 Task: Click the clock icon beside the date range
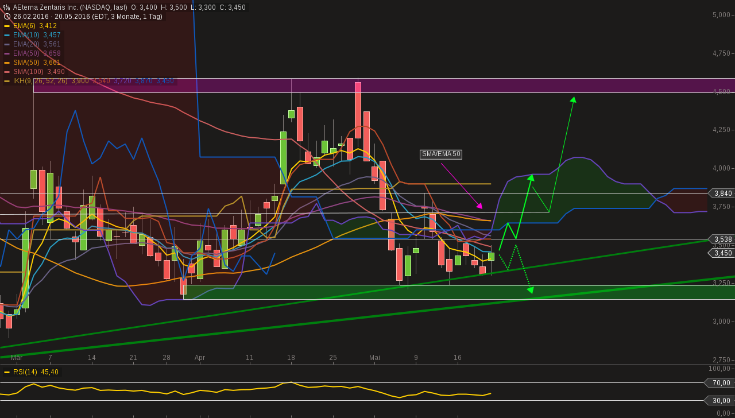point(7,17)
